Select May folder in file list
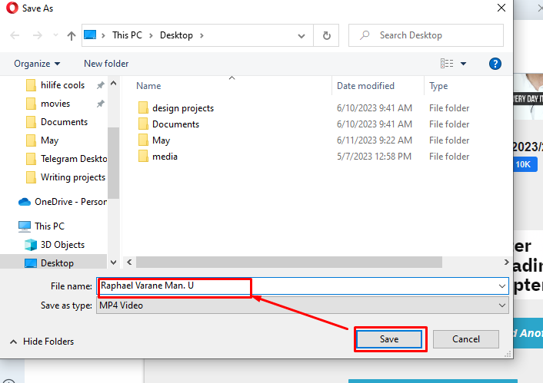 [x=161, y=140]
